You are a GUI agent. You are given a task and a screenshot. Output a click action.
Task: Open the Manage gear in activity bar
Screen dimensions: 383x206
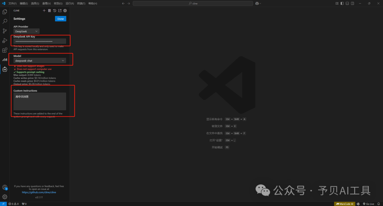(5, 197)
